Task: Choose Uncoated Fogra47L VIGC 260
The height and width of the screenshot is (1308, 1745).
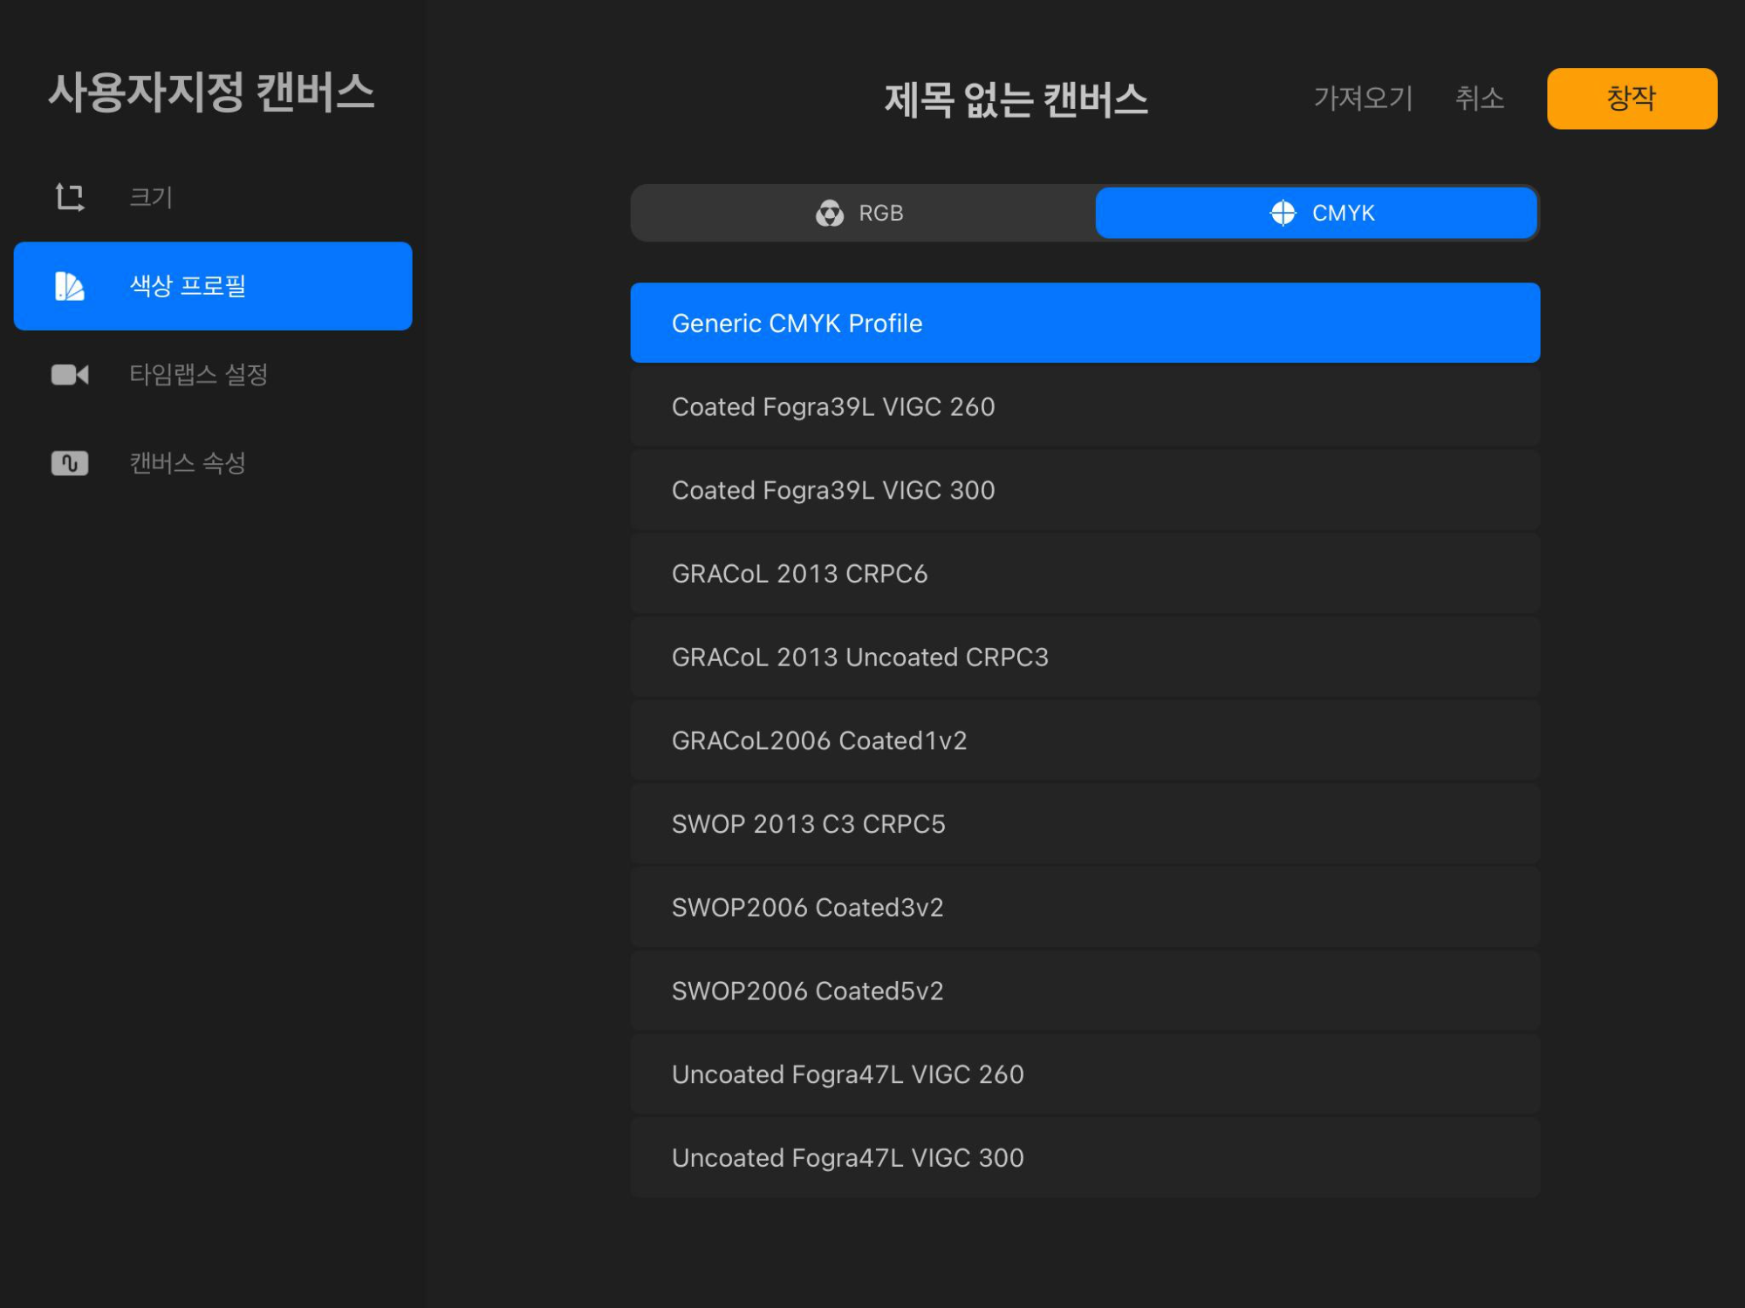Action: click(1085, 1074)
